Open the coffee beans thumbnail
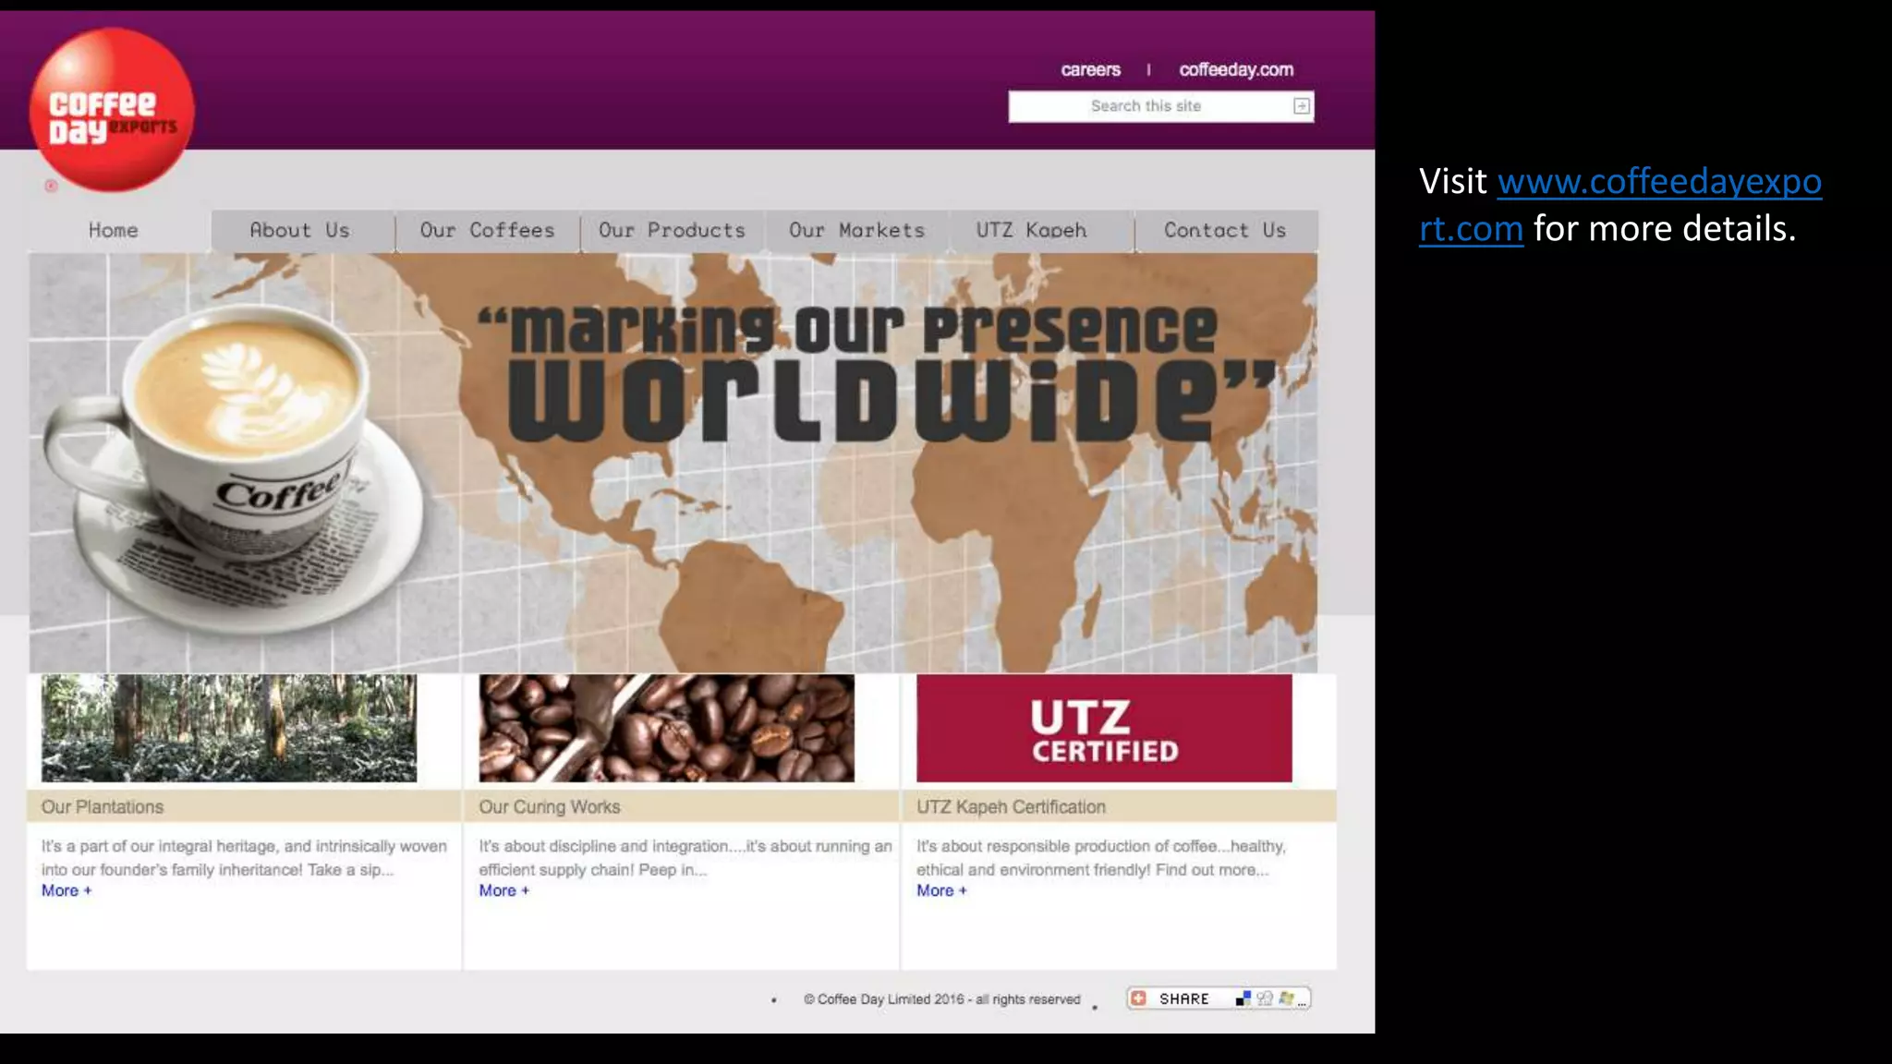This screenshot has width=1892, height=1064. [666, 728]
